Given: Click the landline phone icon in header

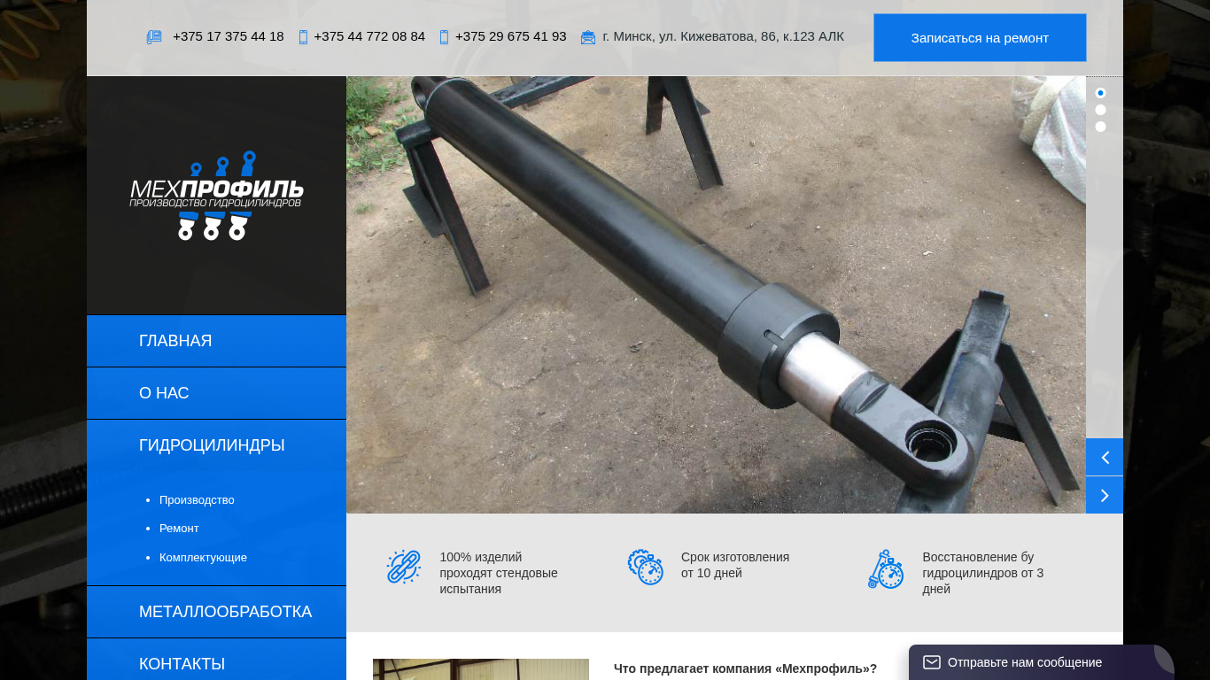Looking at the screenshot, I should [x=154, y=37].
